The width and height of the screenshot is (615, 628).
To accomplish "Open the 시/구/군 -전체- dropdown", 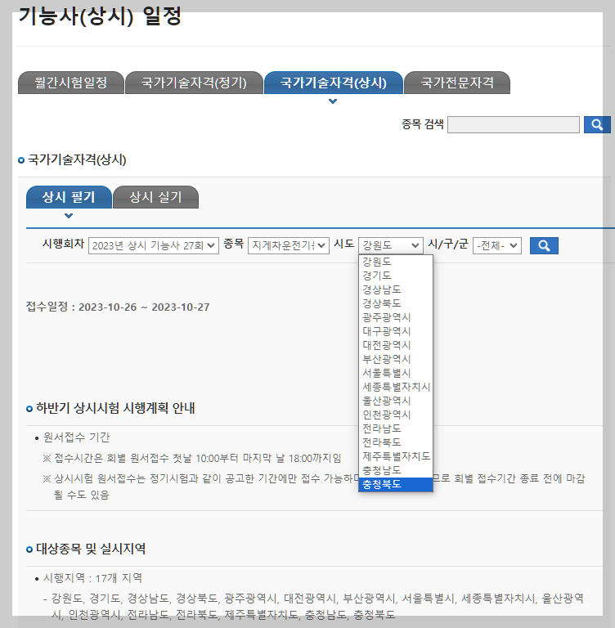I will coord(496,245).
